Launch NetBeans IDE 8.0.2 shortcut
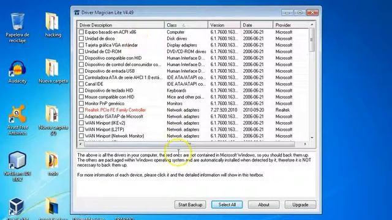The width and height of the screenshot is (392, 220). pos(17,166)
